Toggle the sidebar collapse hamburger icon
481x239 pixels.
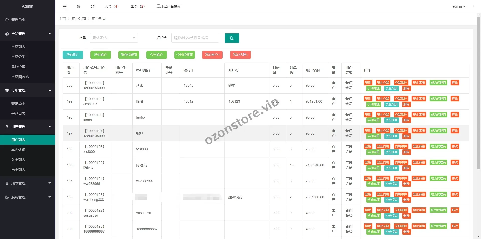(65, 7)
